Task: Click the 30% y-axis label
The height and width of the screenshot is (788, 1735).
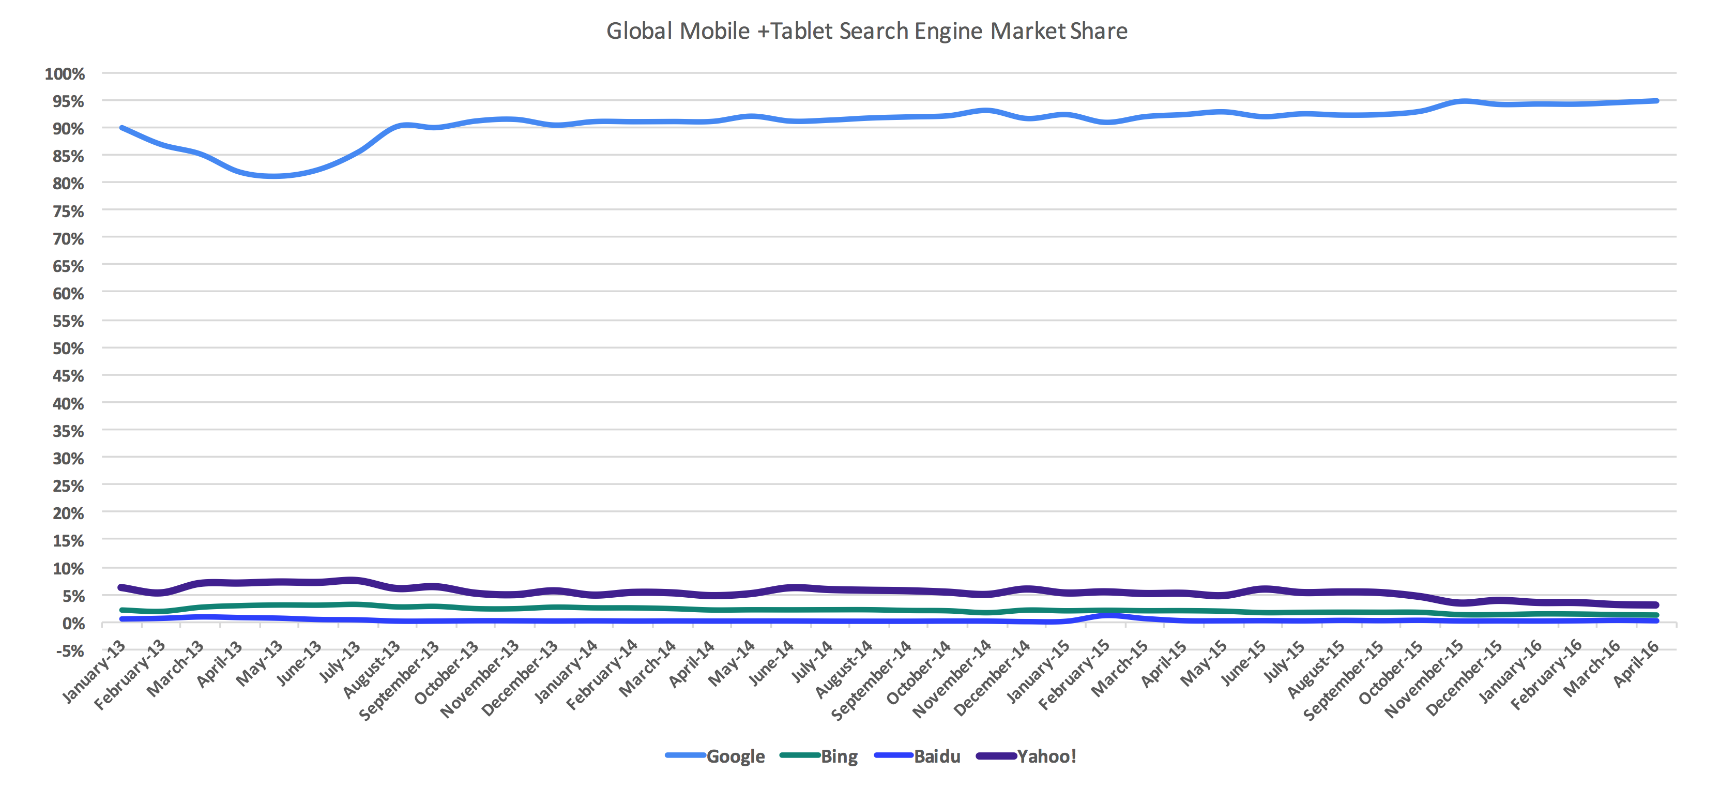Action: (x=69, y=459)
